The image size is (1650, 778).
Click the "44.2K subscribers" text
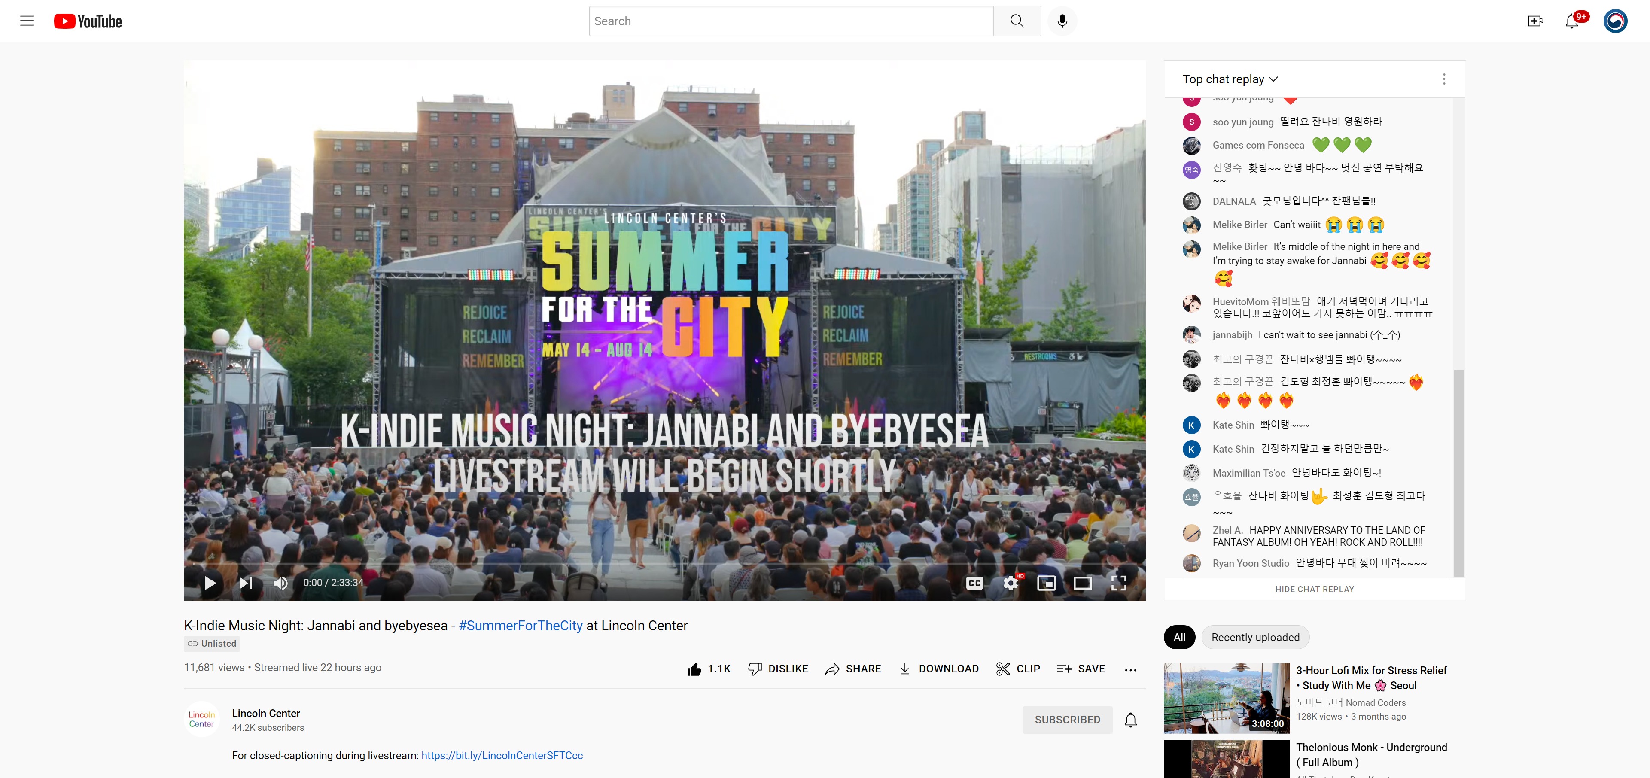268,728
